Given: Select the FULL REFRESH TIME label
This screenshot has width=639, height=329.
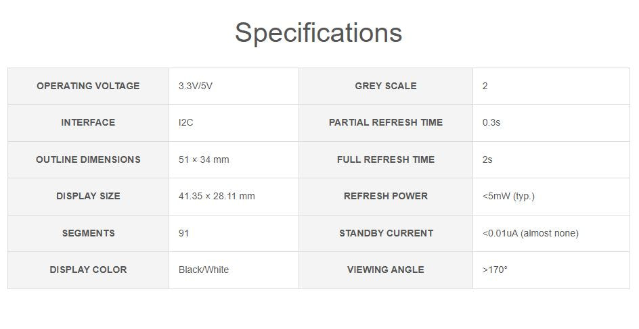Looking at the screenshot, I should point(386,159).
